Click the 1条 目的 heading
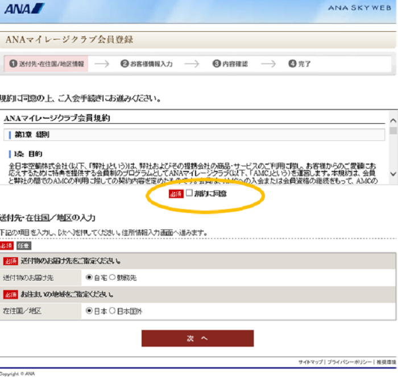Viewport: 398px width, 385px height. tap(28, 154)
